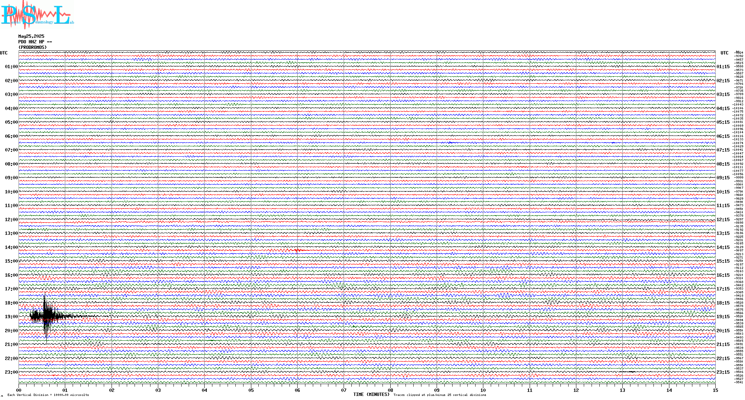This screenshot has height=400, width=745.
Task: Click the 08:15 label on the right
Action: 723,164
